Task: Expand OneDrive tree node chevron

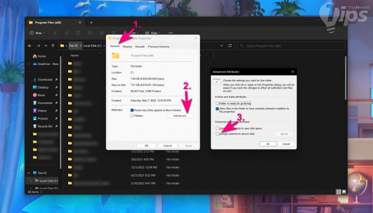Action: pos(29,64)
